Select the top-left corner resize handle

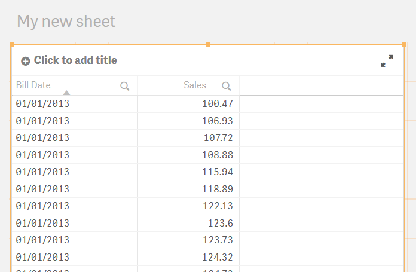[x=12, y=45]
